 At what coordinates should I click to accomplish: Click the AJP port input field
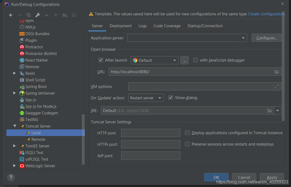[151, 156]
